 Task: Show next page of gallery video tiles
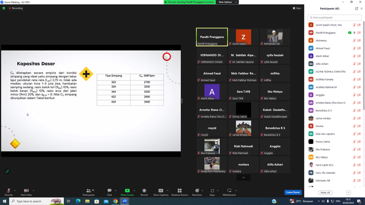click(244, 178)
